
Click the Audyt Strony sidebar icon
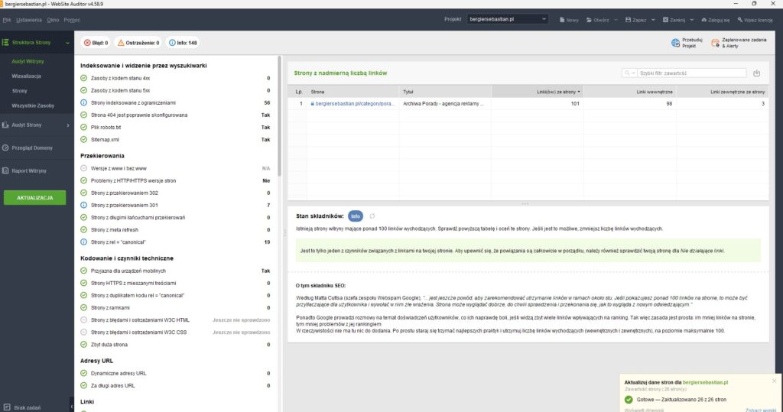click(x=5, y=125)
